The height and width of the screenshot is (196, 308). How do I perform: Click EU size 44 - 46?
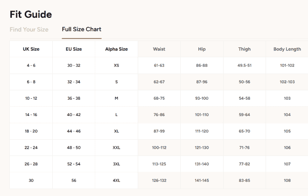point(74,131)
